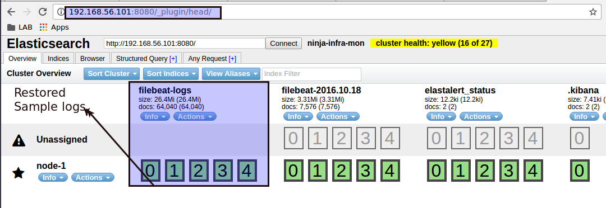Expand the Sort Cluster dropdown
The width and height of the screenshot is (606, 208).
tap(112, 74)
